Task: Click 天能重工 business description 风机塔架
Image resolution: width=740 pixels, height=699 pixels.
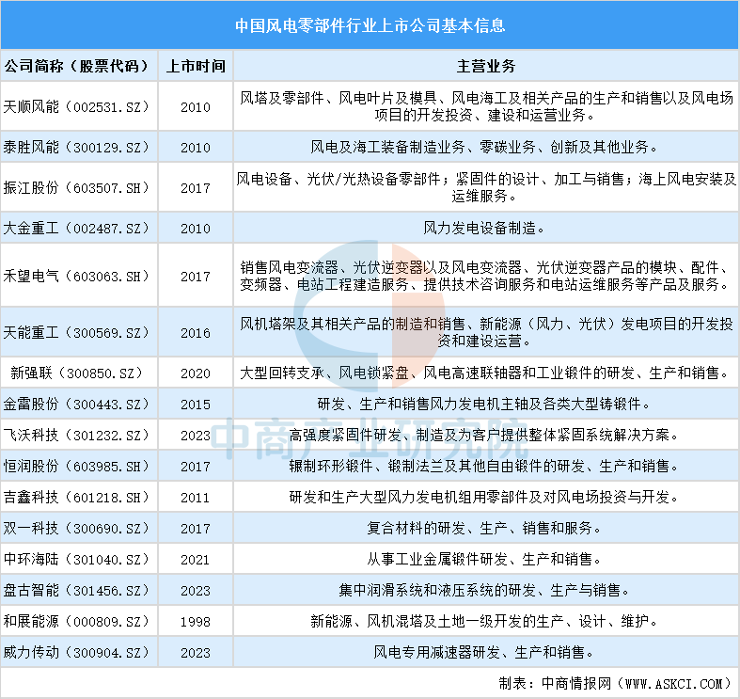Action: pos(486,333)
